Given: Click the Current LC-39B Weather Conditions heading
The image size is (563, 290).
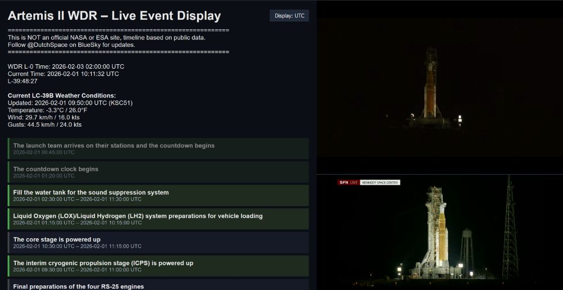Looking at the screenshot, I should (61, 96).
